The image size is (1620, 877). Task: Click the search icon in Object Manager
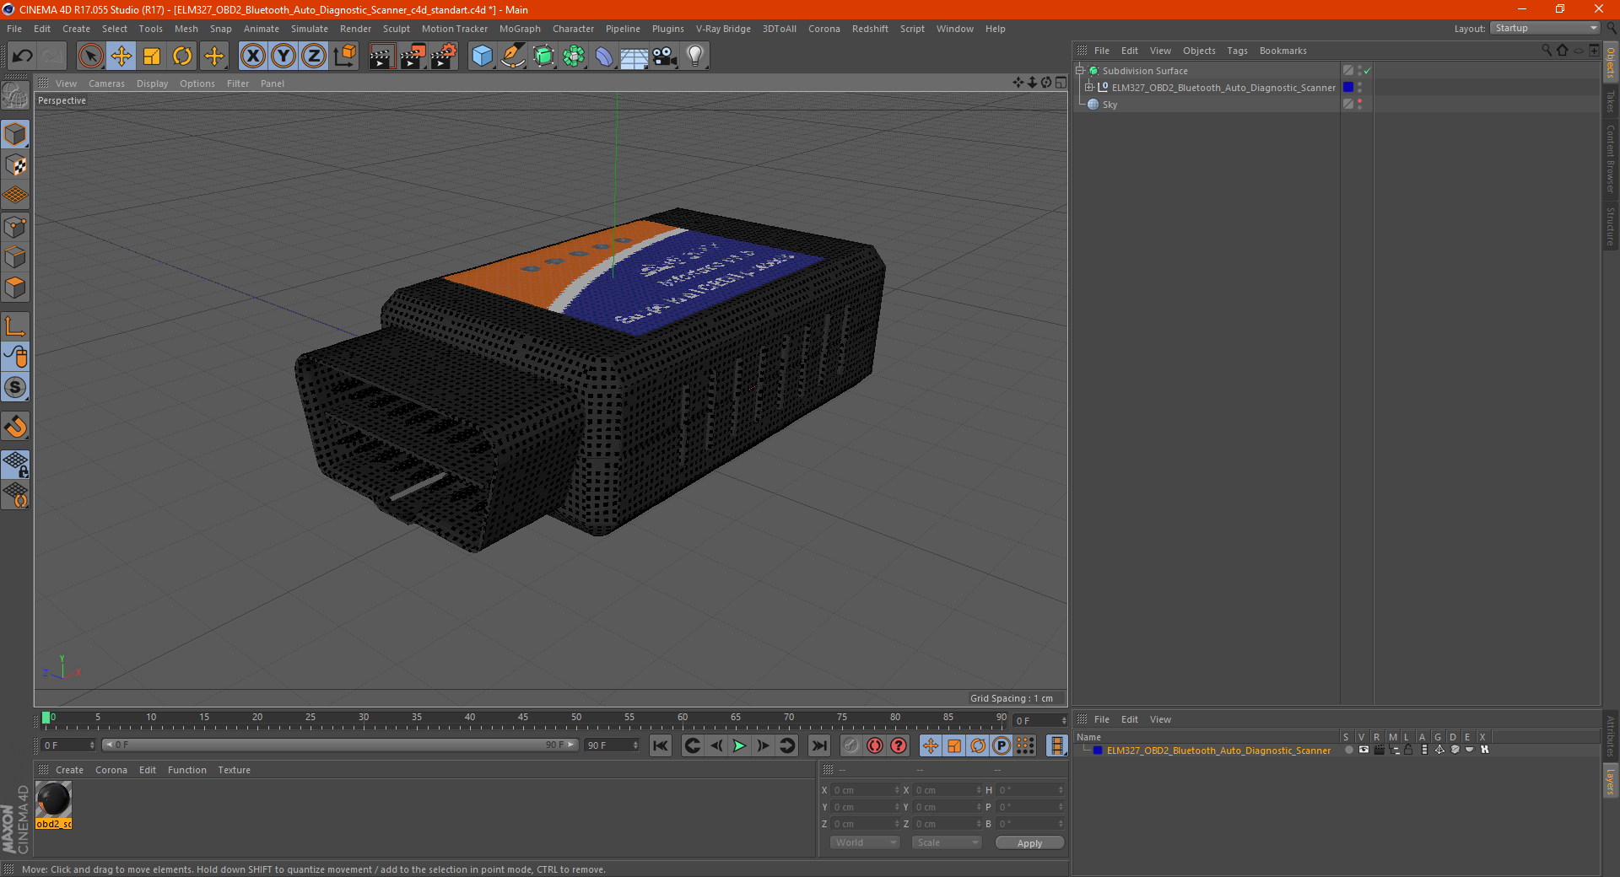(x=1546, y=51)
